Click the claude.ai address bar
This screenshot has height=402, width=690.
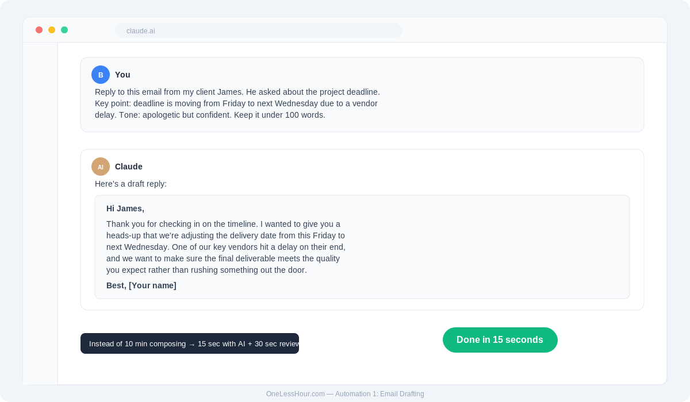(x=259, y=30)
